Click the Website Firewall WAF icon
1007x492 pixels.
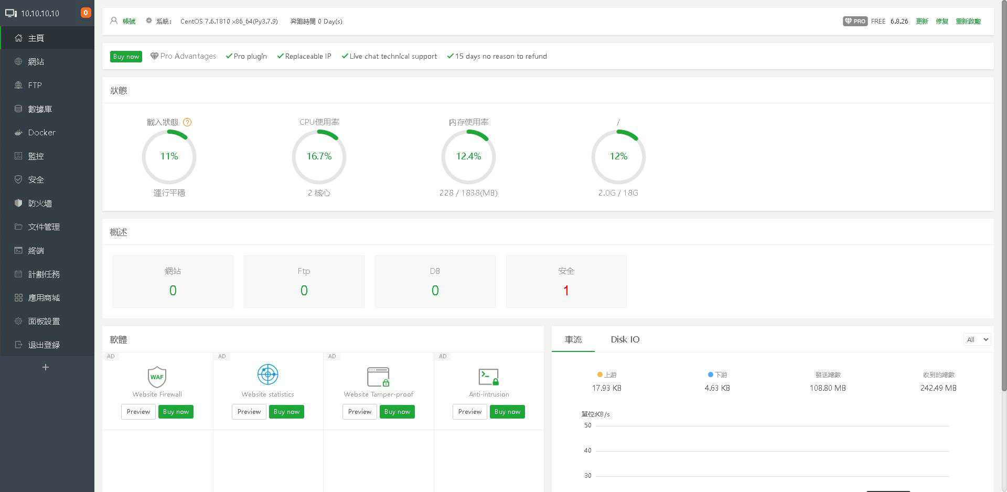tap(157, 376)
